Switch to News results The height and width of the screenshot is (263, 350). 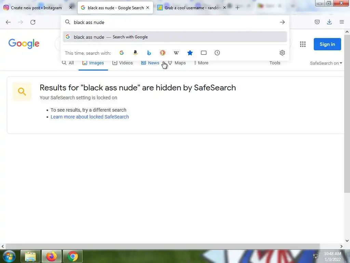click(150, 63)
